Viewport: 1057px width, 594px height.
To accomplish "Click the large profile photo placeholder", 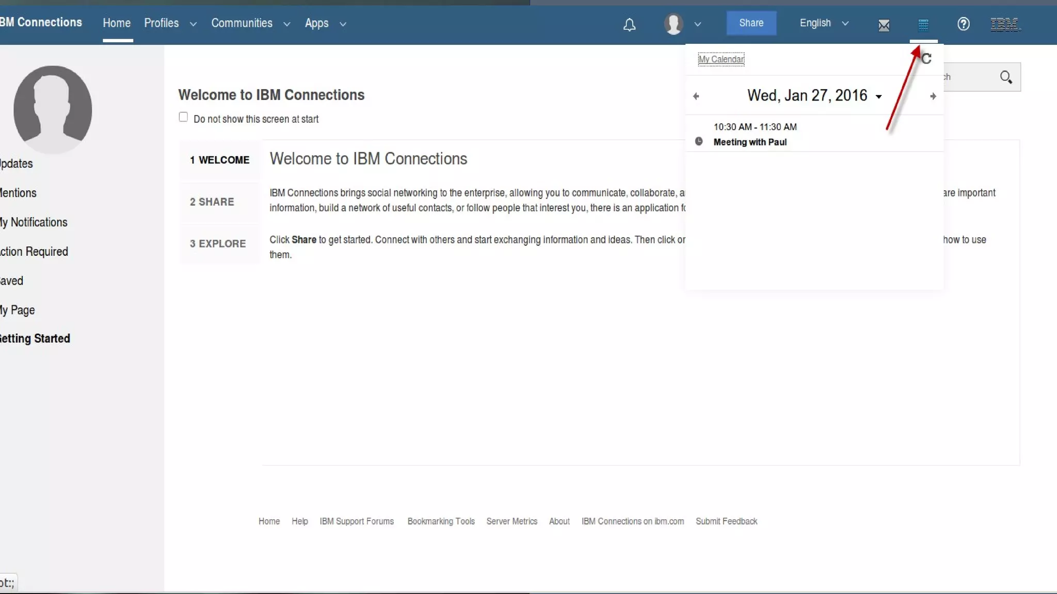I will point(53,109).
